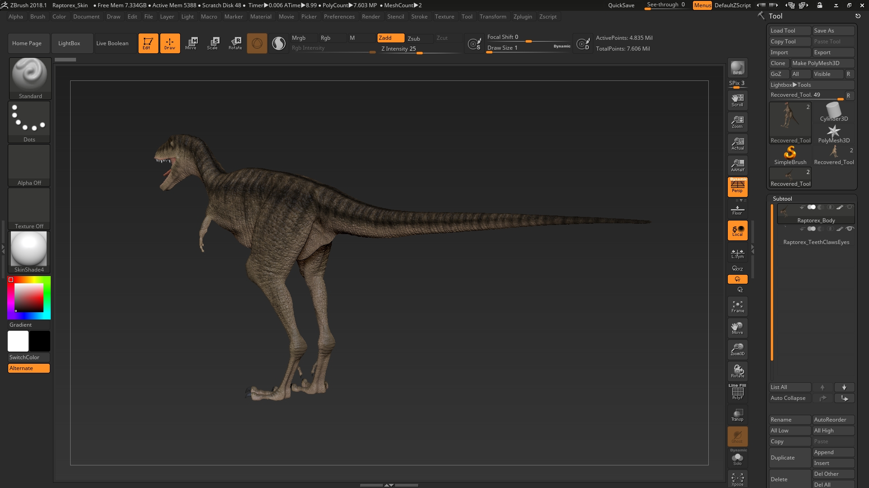
Task: Click the canvas Move navigation icon
Action: [737, 328]
